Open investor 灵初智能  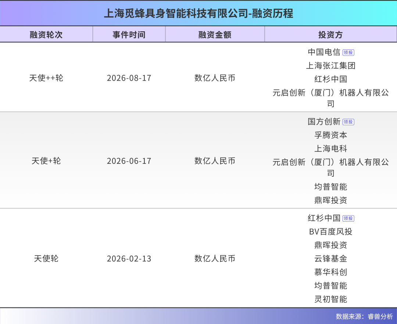pos(330,299)
